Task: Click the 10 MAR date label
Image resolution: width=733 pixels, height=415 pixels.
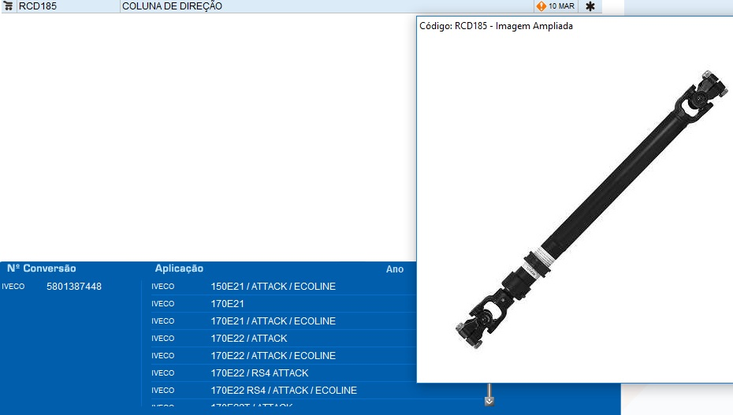Action: 562,6
